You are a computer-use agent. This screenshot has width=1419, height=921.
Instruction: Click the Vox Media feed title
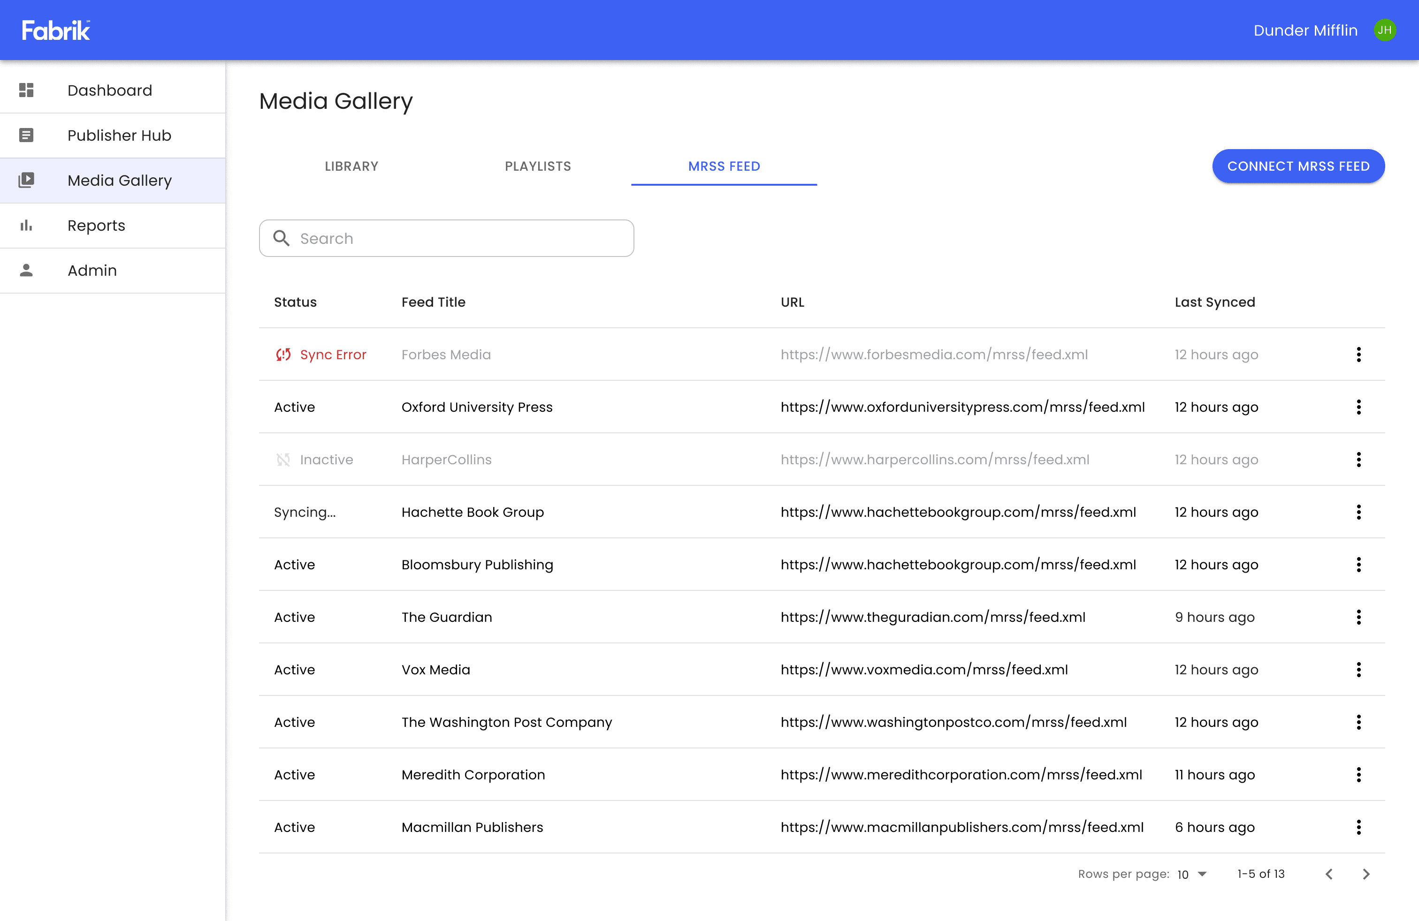pyautogui.click(x=436, y=670)
